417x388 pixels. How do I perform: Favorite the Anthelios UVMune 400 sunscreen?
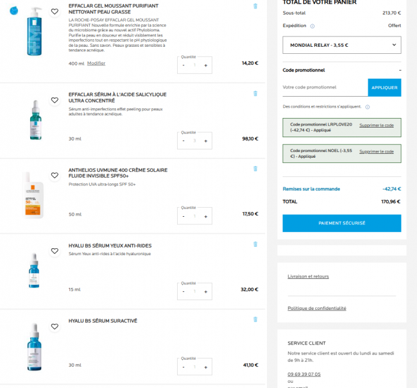point(55,175)
